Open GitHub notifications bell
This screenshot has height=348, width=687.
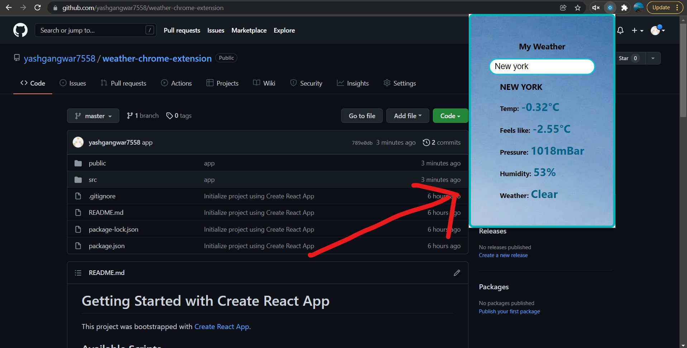[x=620, y=30]
